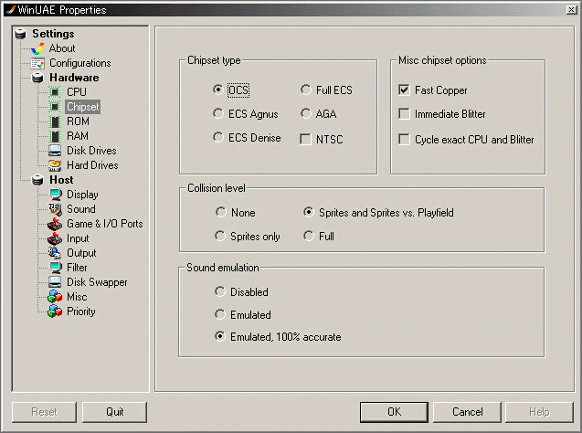This screenshot has height=433, width=582.
Task: Click the Sound speaker icon
Action: coord(55,209)
